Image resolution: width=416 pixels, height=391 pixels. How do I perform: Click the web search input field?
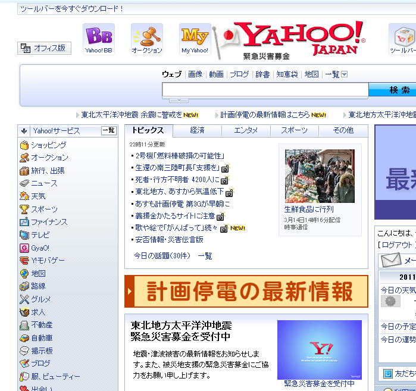(265, 90)
